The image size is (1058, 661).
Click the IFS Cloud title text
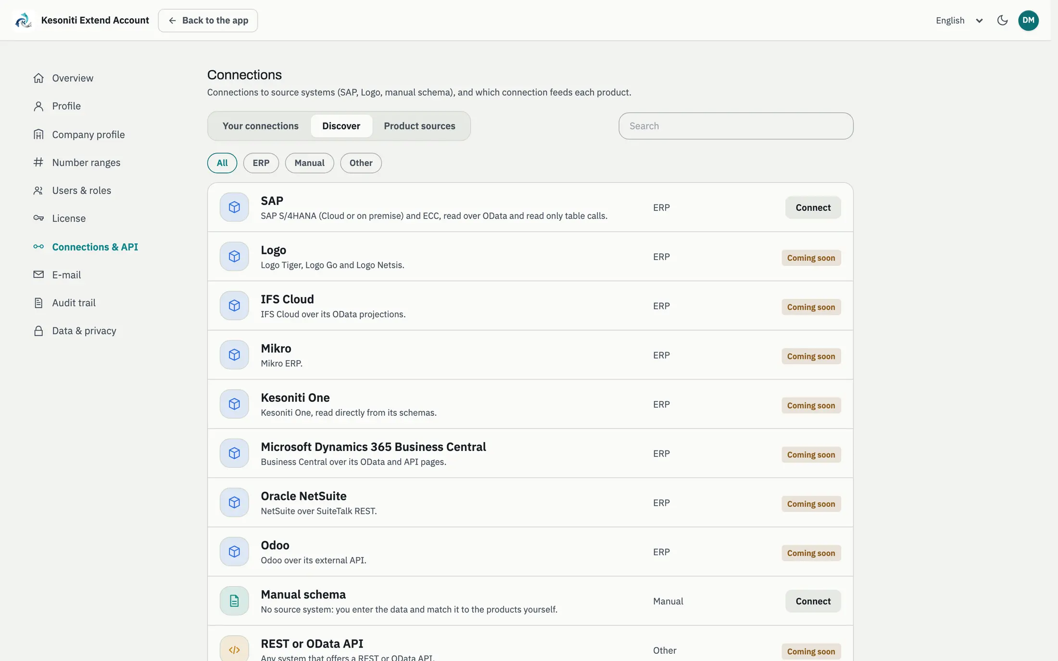click(x=287, y=299)
